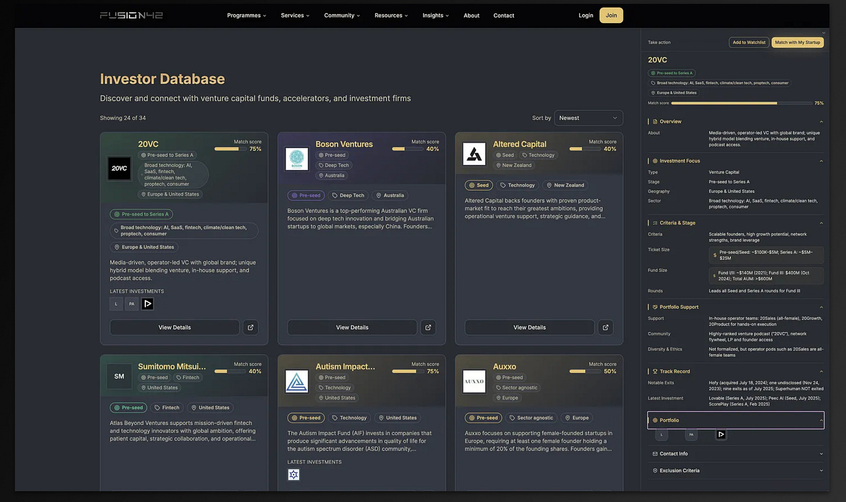This screenshot has width=846, height=502.
Task: View Details of Altered Capital
Action: (x=529, y=327)
